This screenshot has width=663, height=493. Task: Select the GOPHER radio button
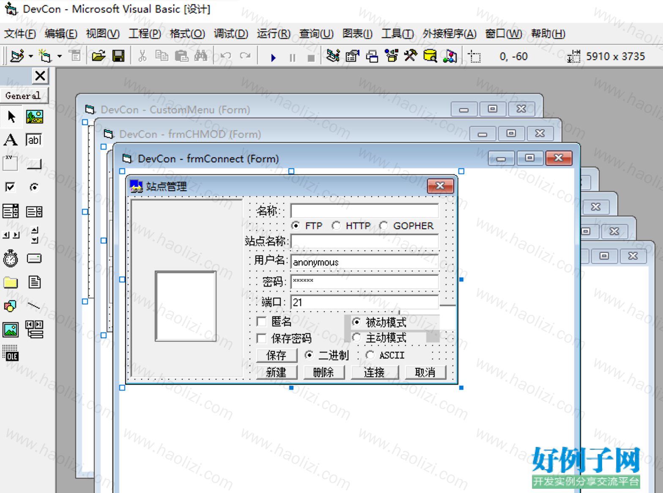tap(384, 226)
